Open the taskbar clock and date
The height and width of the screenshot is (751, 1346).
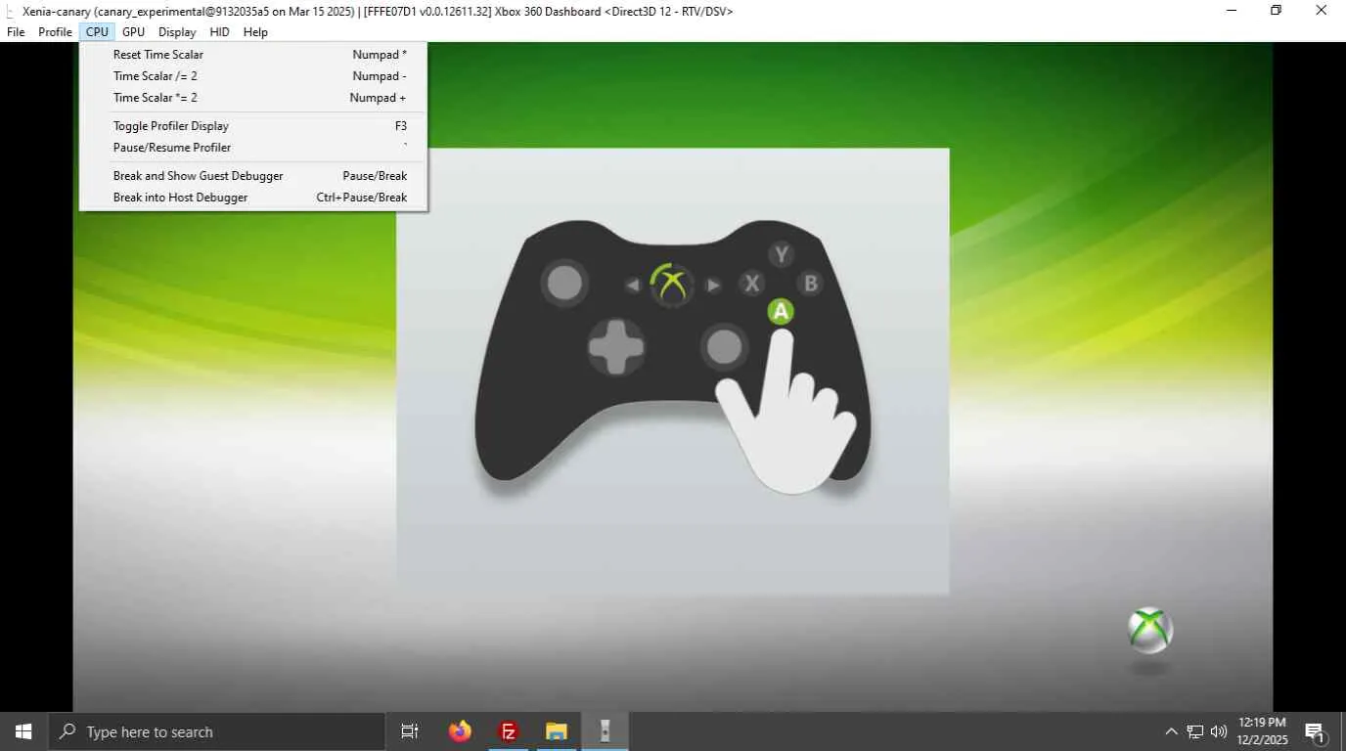pos(1262,731)
